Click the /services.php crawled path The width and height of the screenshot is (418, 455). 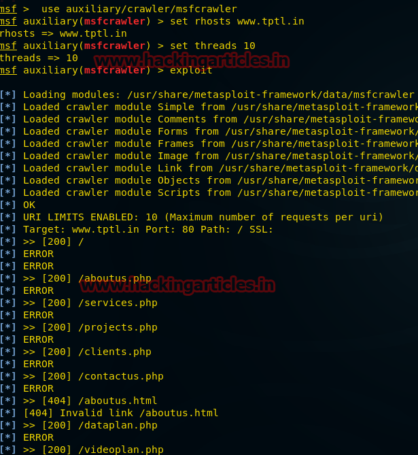point(118,303)
